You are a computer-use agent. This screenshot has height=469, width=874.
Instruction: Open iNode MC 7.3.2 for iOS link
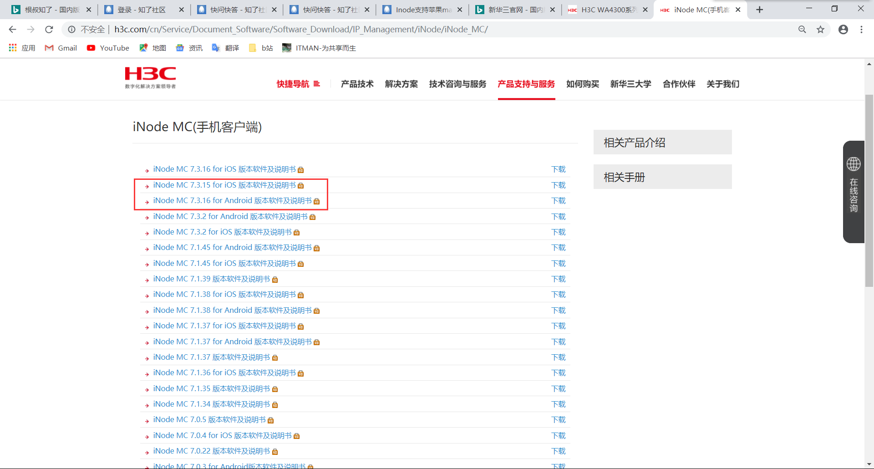click(223, 232)
